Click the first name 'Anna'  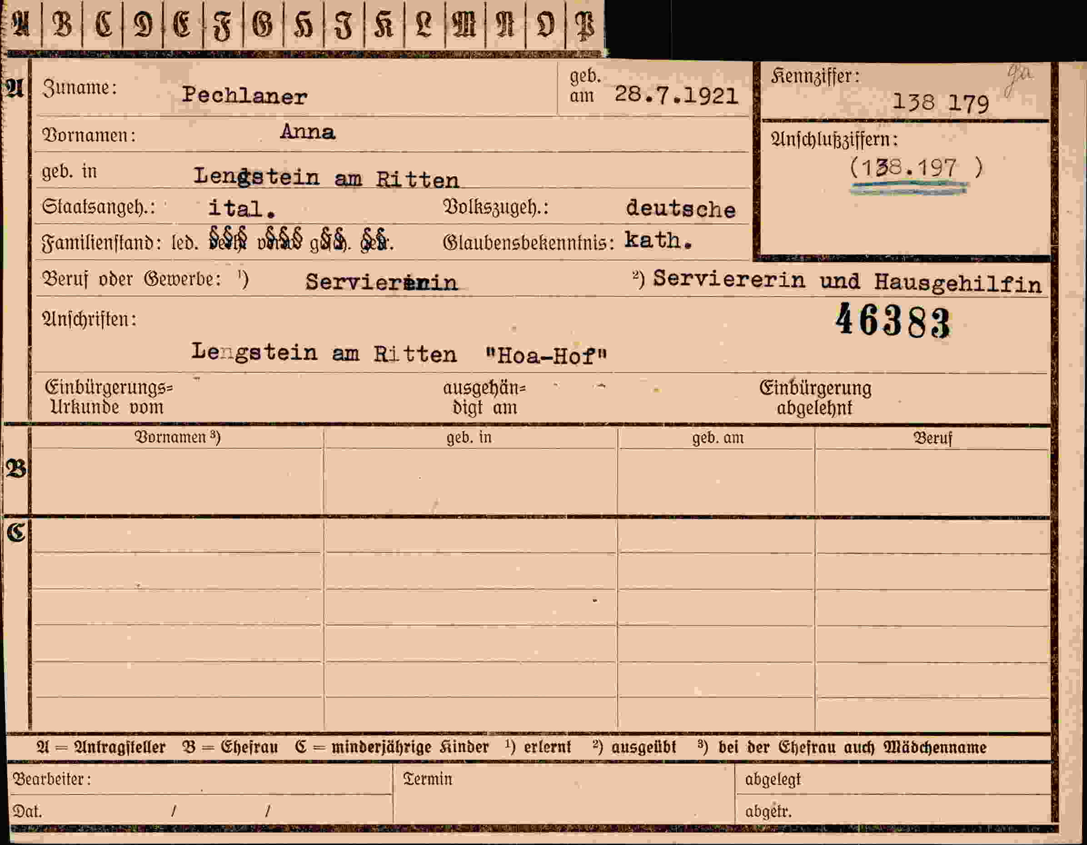click(308, 132)
